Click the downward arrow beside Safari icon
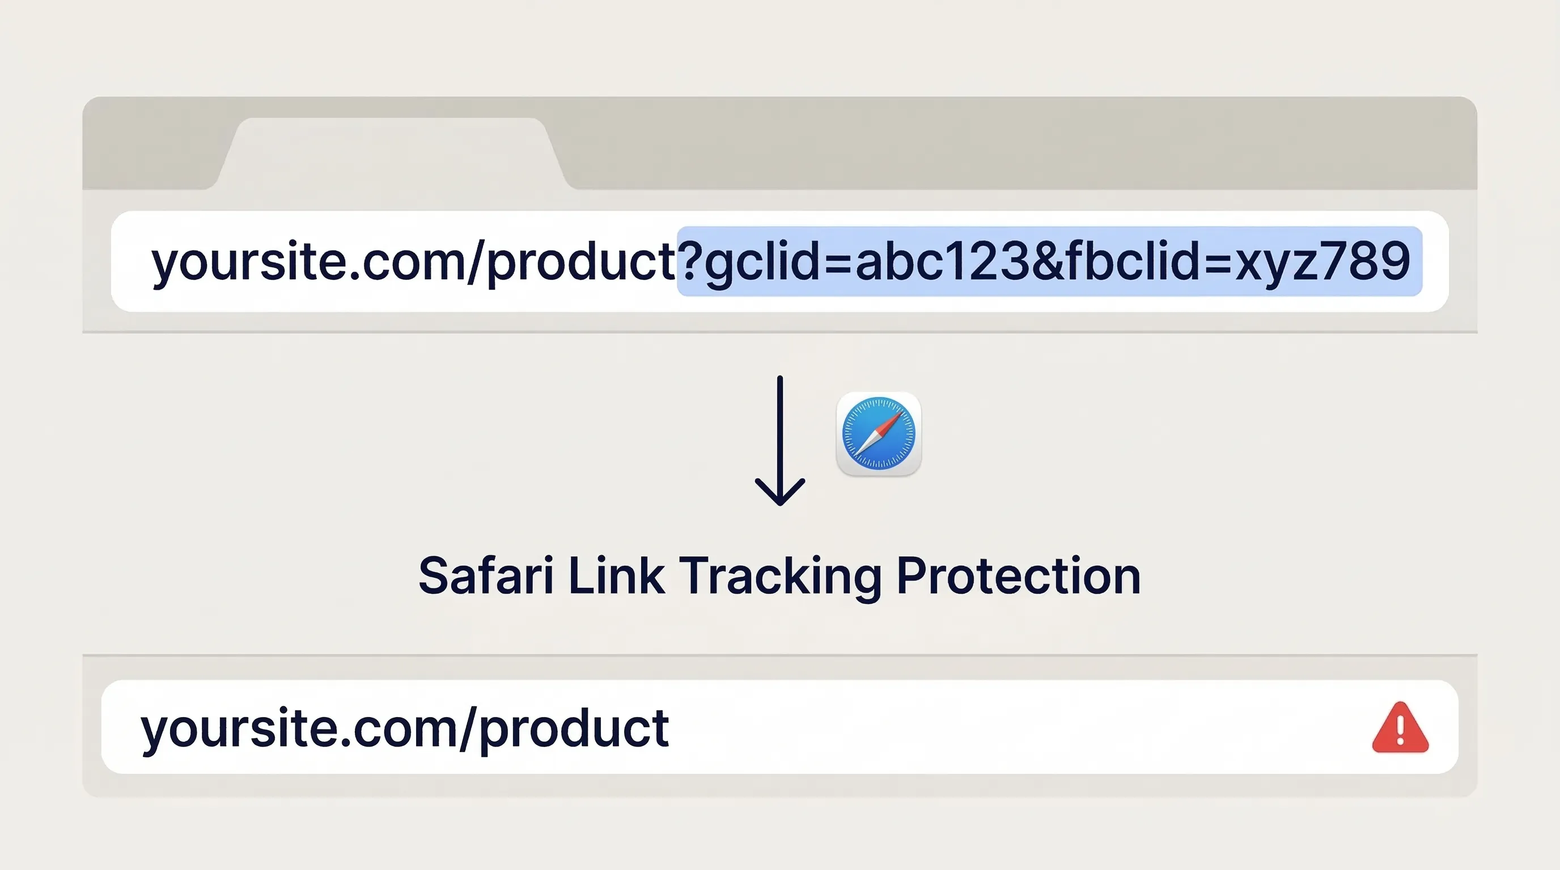Viewport: 1560px width, 870px height. (780, 441)
